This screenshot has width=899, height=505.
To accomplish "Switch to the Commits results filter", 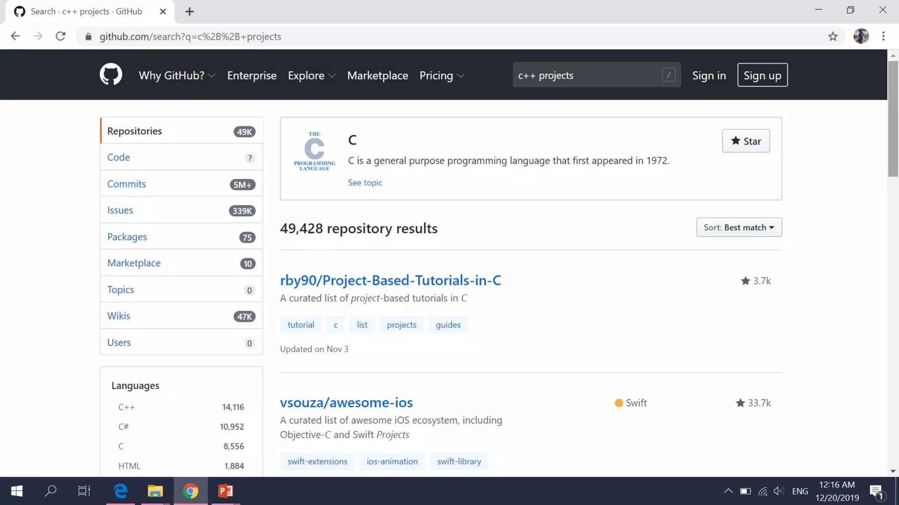I will (126, 184).
